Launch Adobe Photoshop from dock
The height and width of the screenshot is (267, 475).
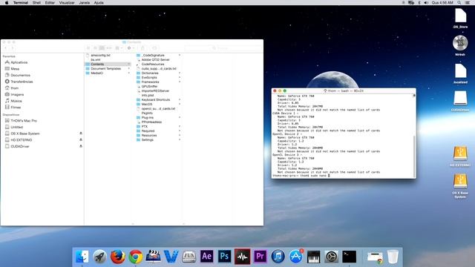(x=224, y=257)
